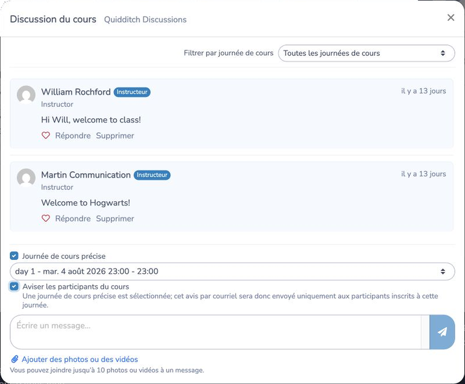Delete the 'Hi Will, welcome to class!' message
Image resolution: width=465 pixels, height=384 pixels.
point(115,136)
